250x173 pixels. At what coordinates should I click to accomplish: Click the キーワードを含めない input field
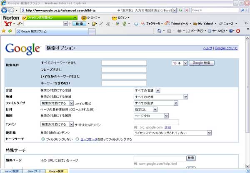(124, 83)
